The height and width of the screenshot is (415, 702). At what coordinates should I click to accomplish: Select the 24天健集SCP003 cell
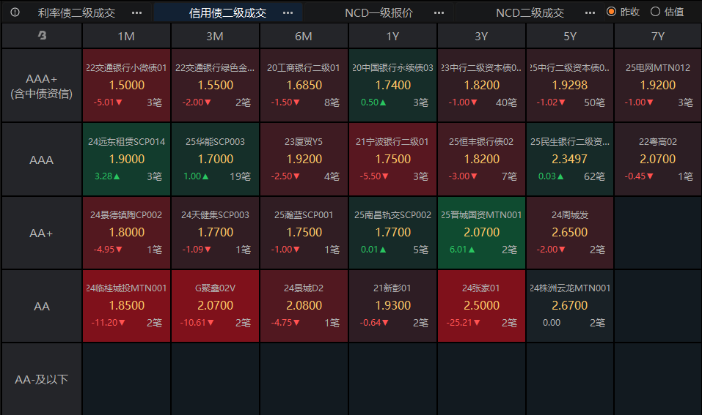tap(215, 233)
